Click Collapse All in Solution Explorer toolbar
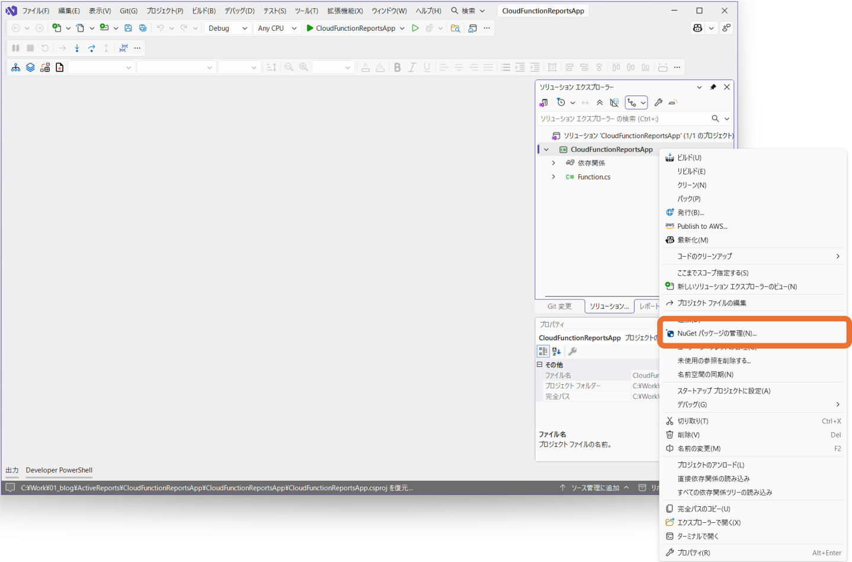This screenshot has height=562, width=852. tap(600, 103)
